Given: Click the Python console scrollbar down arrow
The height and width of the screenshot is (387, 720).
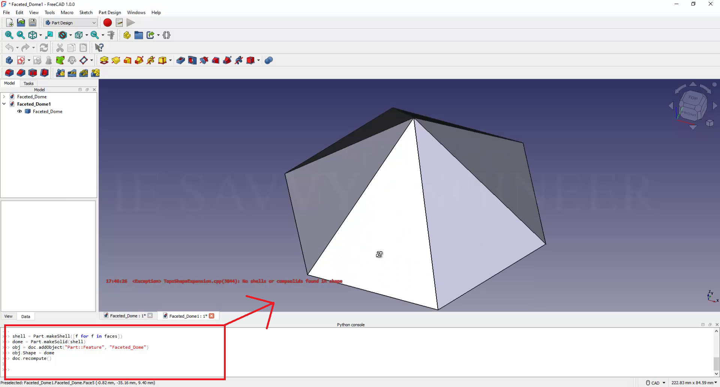Looking at the screenshot, I should tap(716, 373).
